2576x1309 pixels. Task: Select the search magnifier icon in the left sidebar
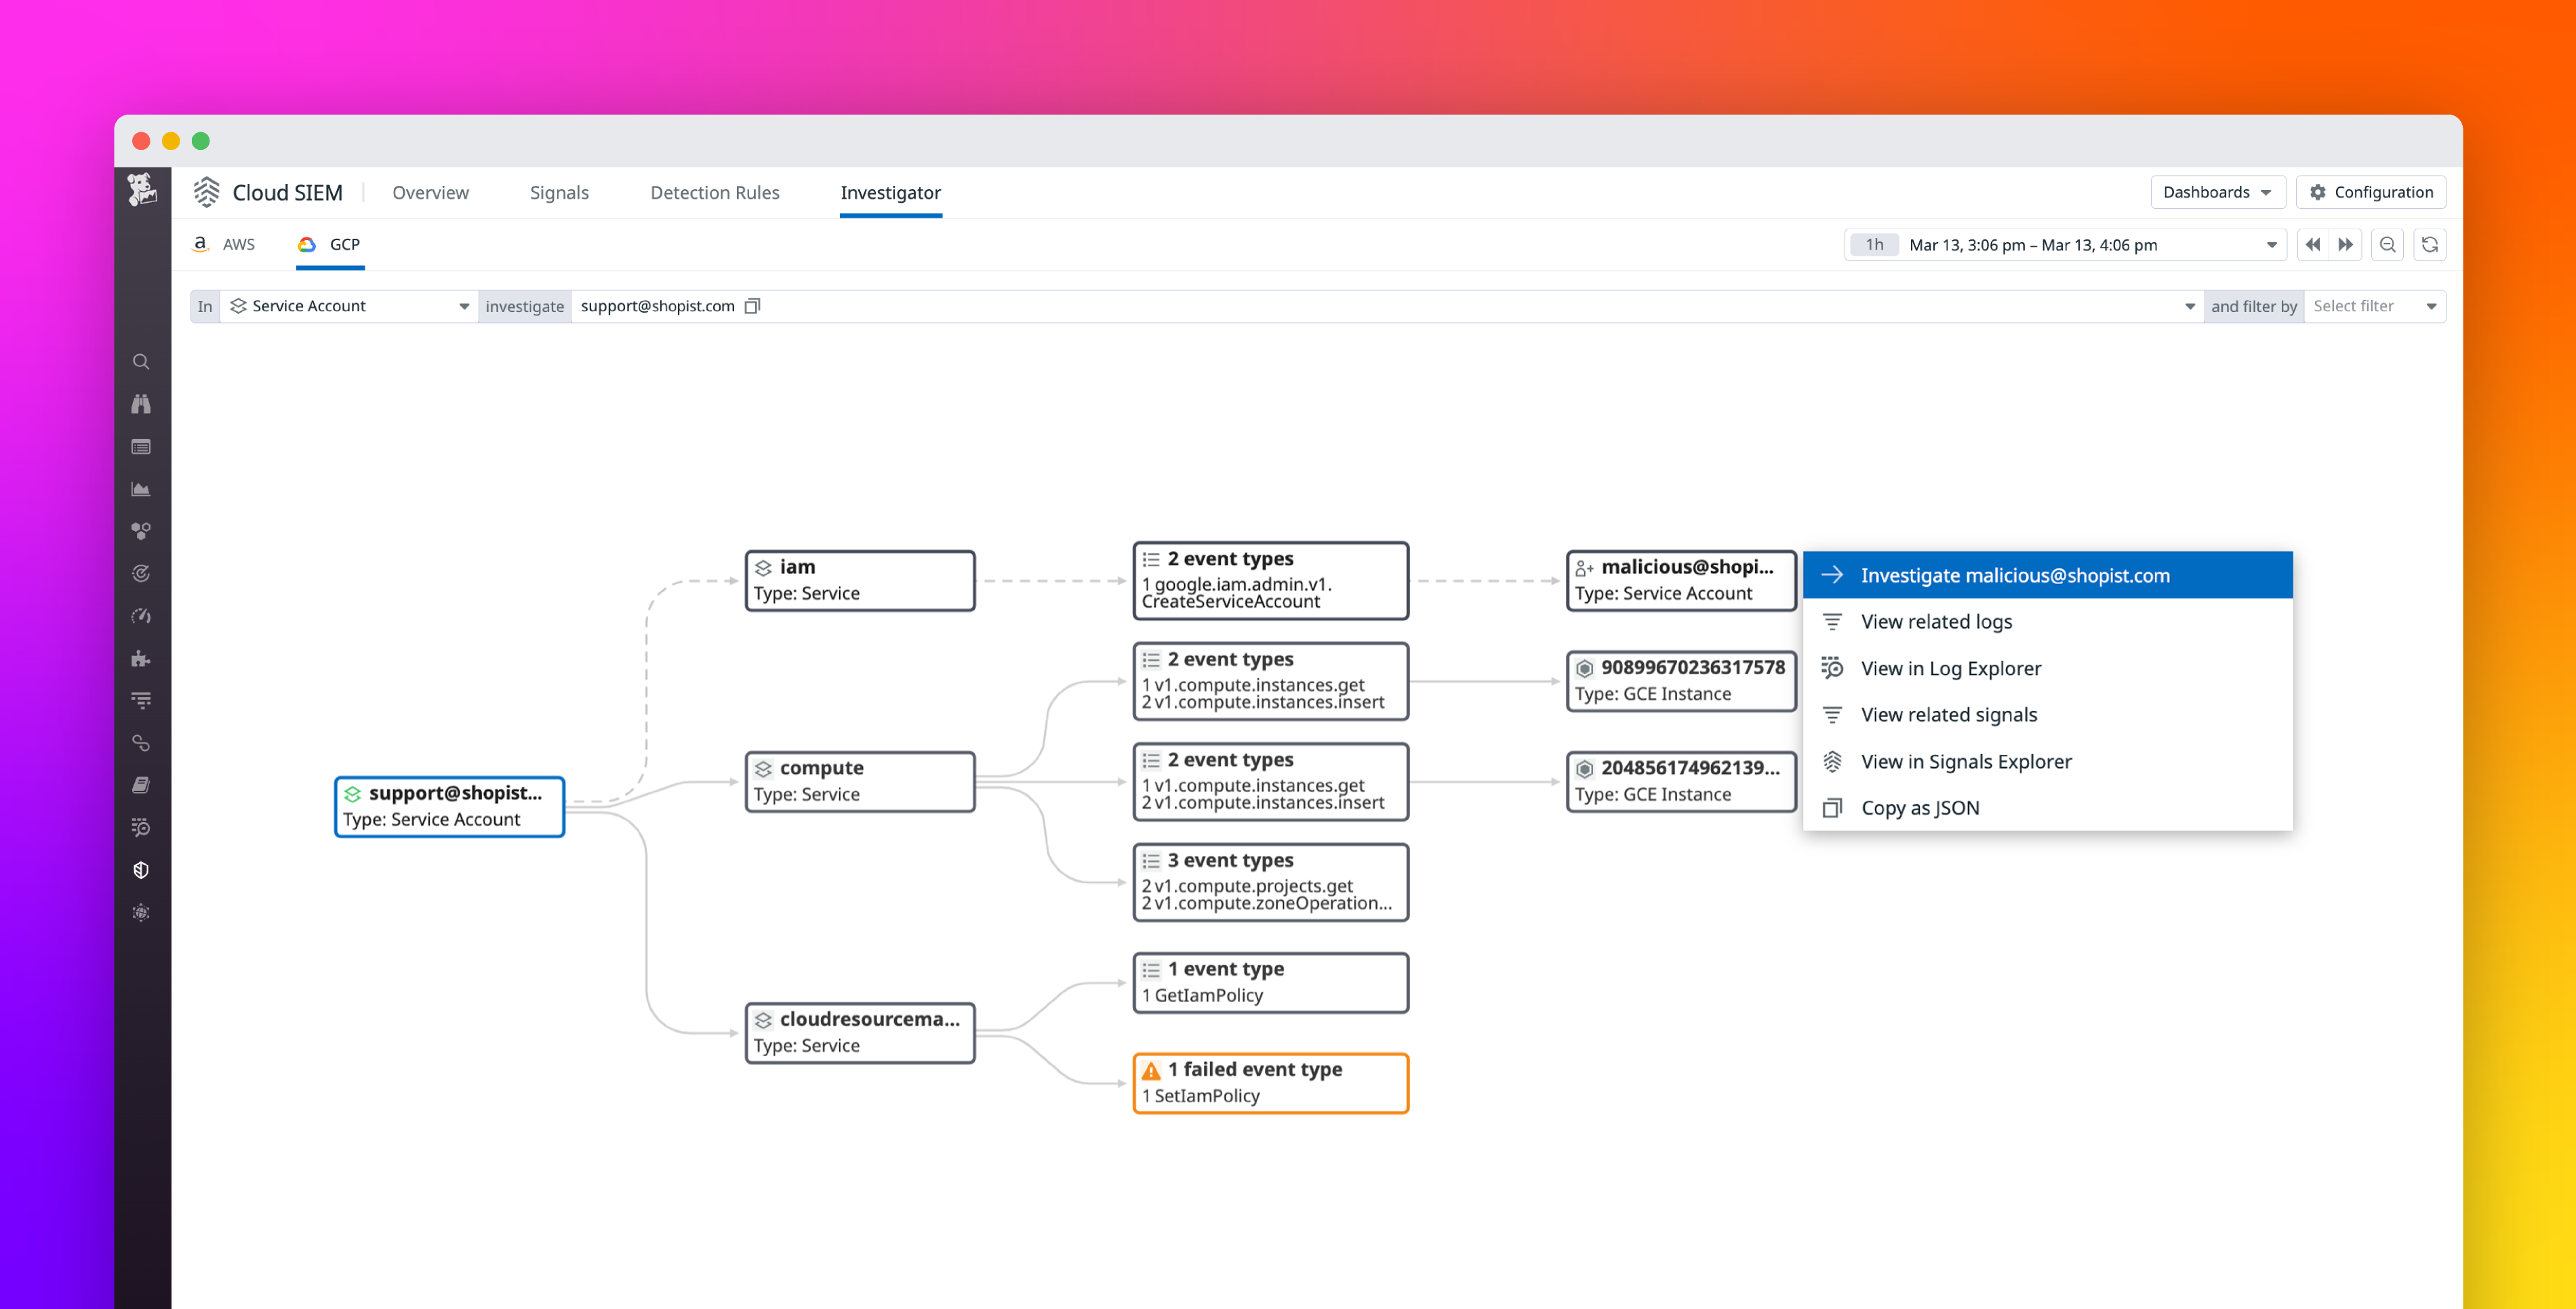pyautogui.click(x=141, y=362)
